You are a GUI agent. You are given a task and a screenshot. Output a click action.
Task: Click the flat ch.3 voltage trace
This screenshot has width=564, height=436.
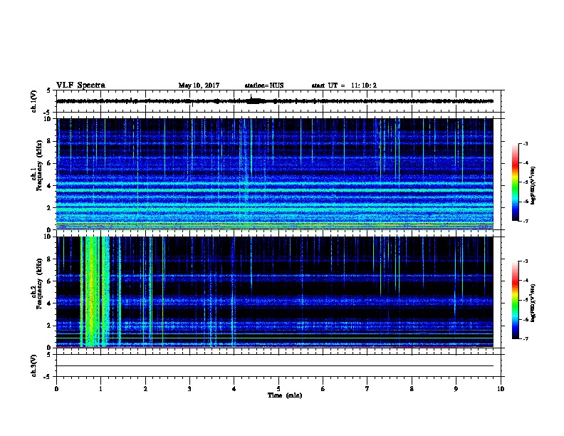[275, 365]
